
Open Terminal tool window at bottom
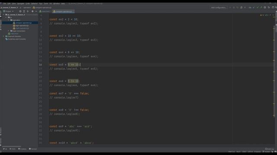(33, 149)
